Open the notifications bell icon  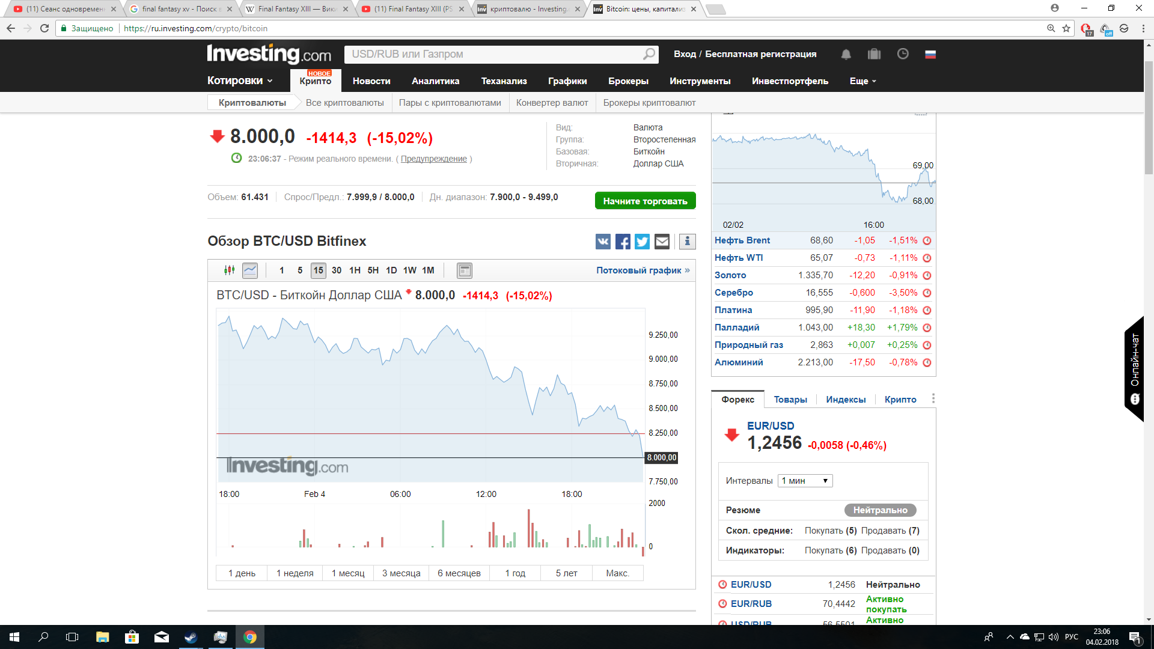[846, 54]
